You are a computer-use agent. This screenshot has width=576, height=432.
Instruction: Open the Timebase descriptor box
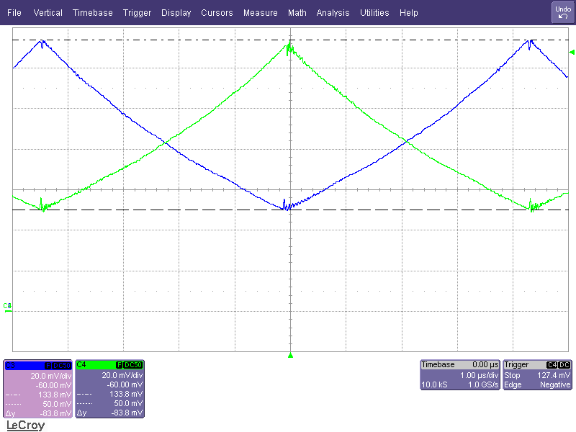pyautogui.click(x=460, y=374)
